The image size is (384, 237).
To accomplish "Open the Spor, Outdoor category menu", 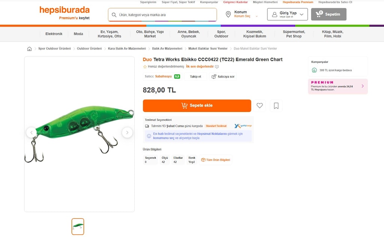I will (x=221, y=34).
